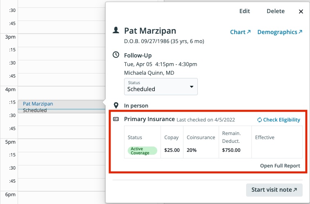Click the Effective column header
Screen dimensions: 310x204
click(265, 138)
